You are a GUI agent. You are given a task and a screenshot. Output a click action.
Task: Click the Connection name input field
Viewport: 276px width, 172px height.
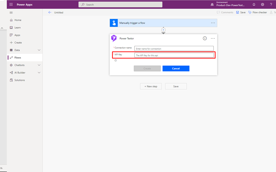tap(174, 48)
